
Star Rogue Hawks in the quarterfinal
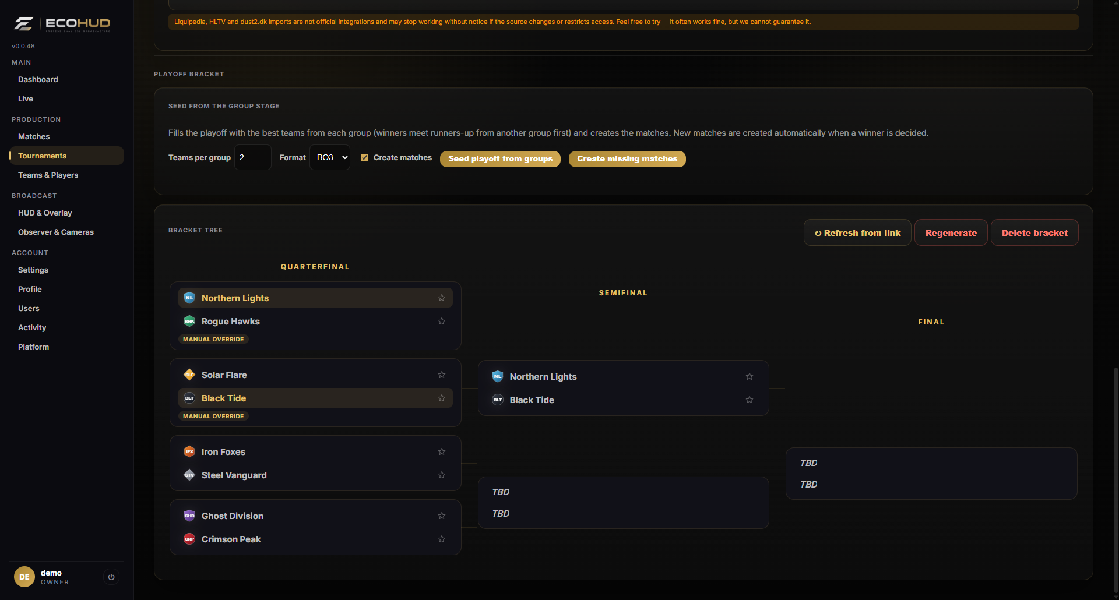442,321
